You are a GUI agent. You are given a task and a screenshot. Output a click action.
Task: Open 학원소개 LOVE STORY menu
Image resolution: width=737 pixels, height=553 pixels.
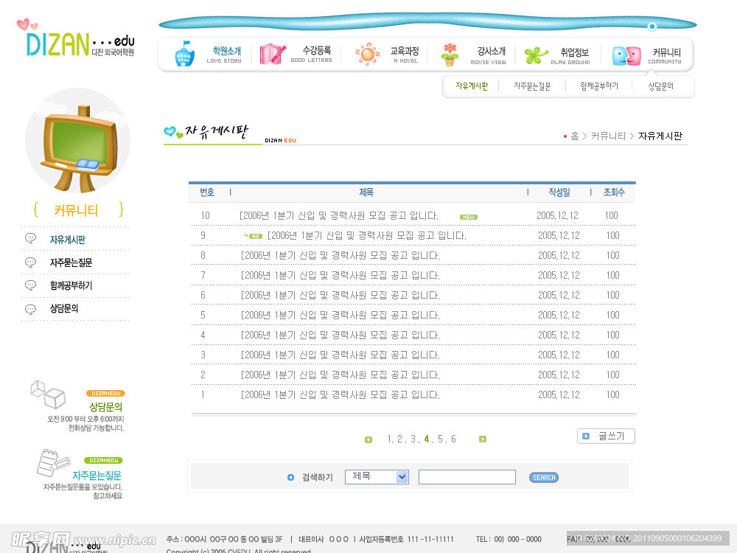224,55
